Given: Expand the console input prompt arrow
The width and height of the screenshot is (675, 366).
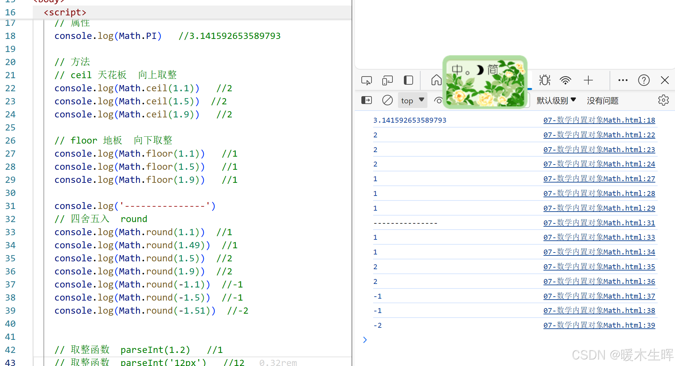Looking at the screenshot, I should click(365, 340).
